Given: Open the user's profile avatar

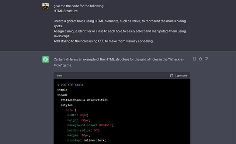Looking at the screenshot, I should (45, 6).
